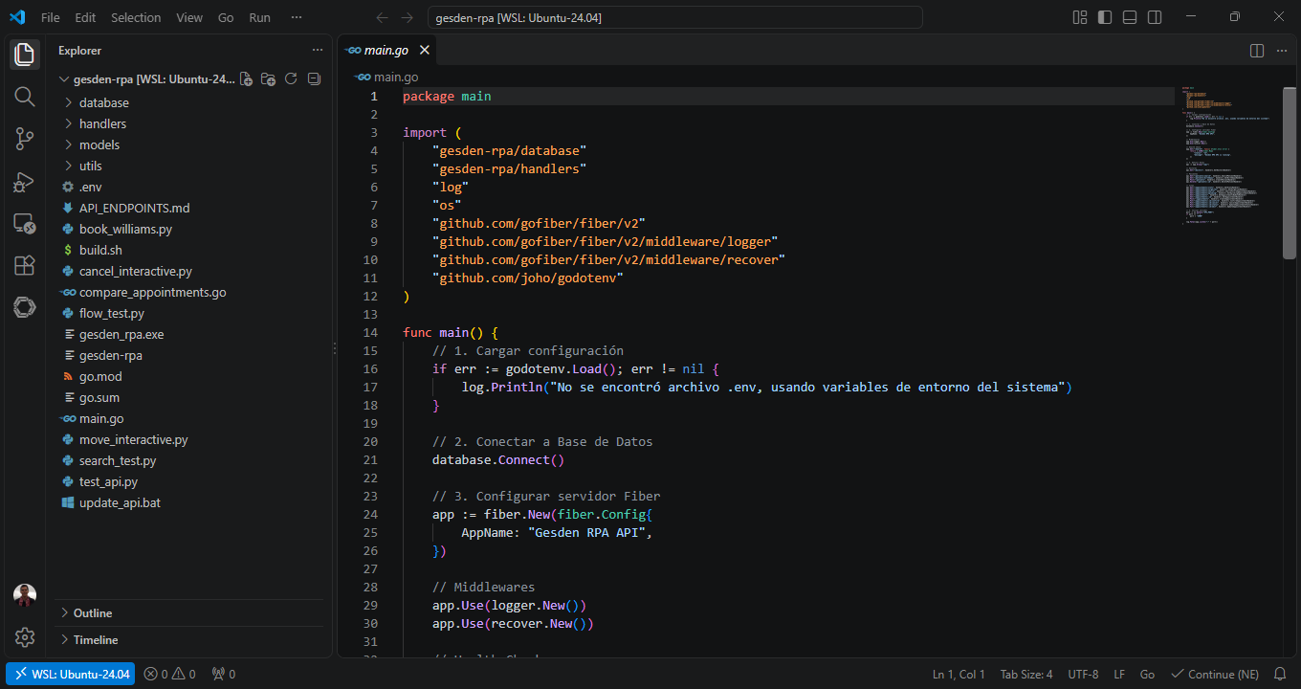Customize the window layout
This screenshot has height=689, width=1301.
1080,17
